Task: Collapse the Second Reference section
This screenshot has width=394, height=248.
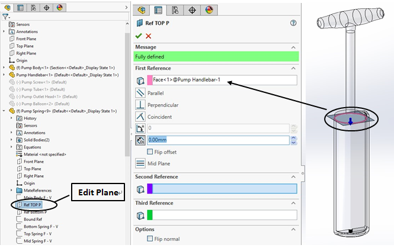Action: 292,177
